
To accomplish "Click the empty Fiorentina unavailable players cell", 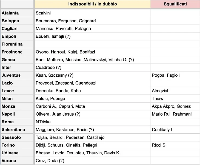I will pos(93,44).
